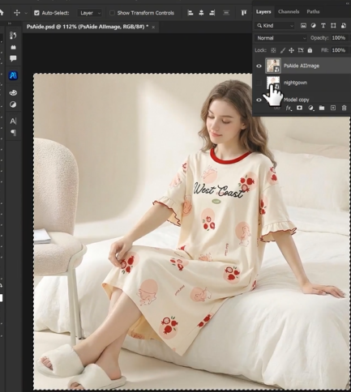Screen dimensions: 351x392
Task: Open the Character panel icon
Action: 13,121
